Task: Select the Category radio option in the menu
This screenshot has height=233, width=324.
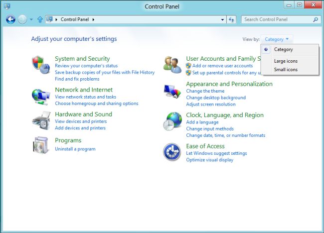Action: (266, 49)
